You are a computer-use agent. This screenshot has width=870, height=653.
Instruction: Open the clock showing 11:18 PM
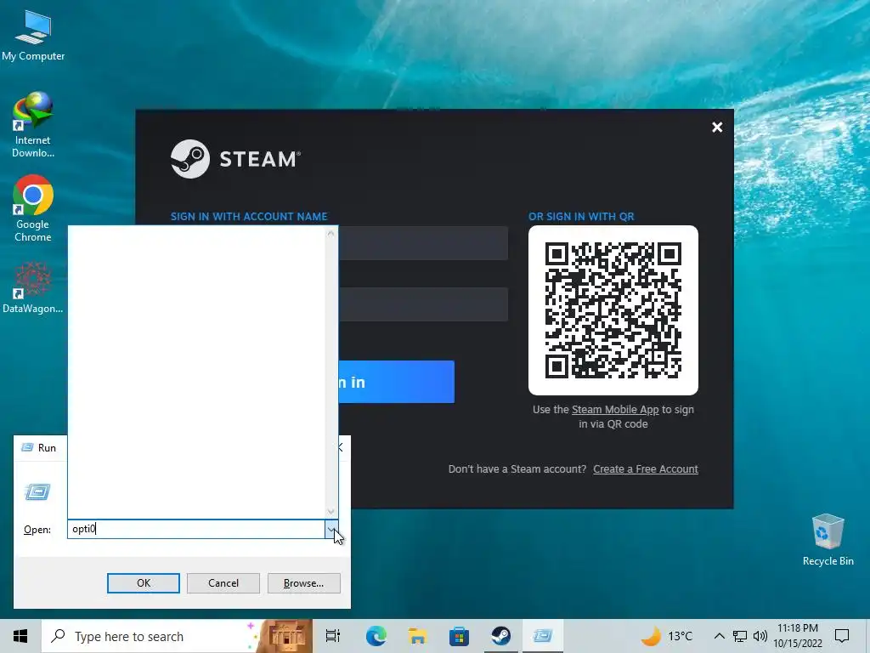coord(798,636)
